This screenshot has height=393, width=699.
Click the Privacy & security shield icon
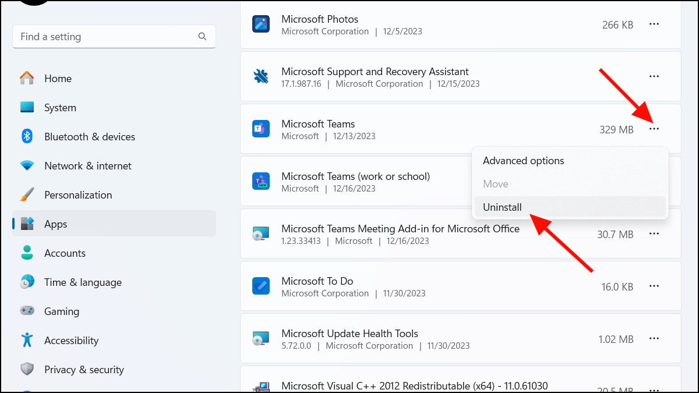coord(27,369)
